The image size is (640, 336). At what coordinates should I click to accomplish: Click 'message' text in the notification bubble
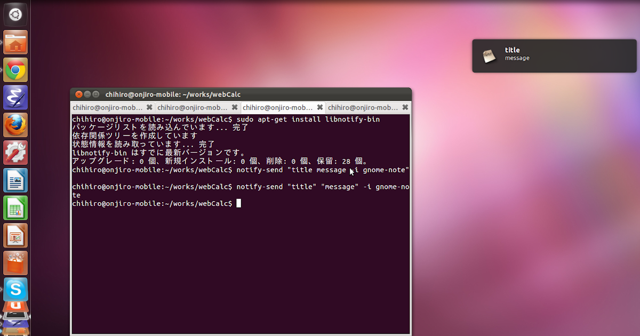pyautogui.click(x=517, y=58)
